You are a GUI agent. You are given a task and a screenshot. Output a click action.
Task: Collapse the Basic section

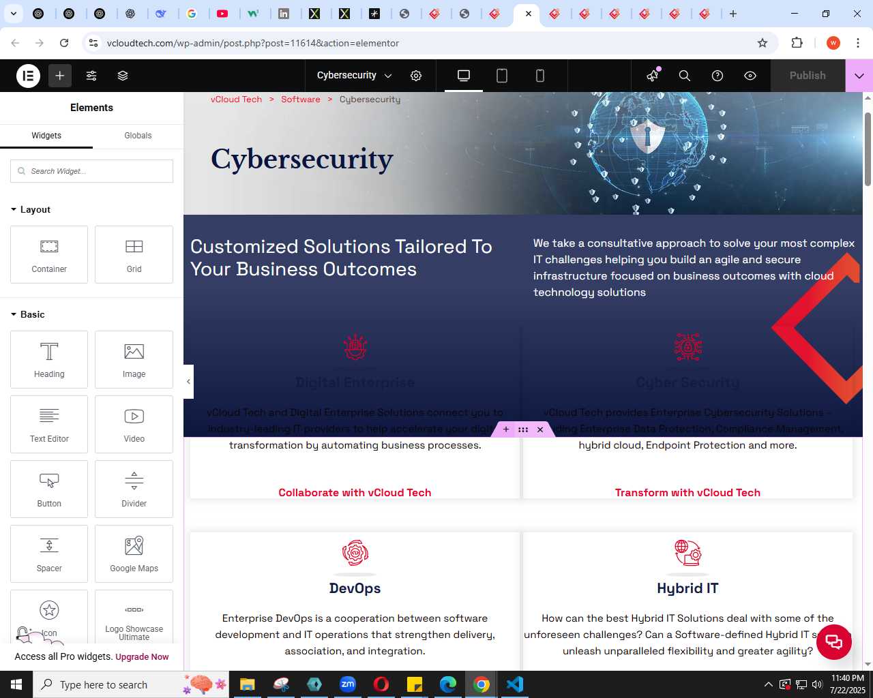pyautogui.click(x=28, y=314)
